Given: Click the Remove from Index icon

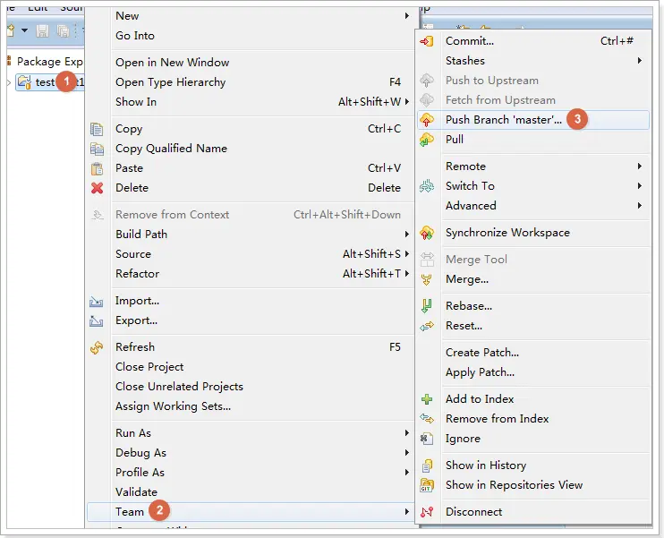Looking at the screenshot, I should pyautogui.click(x=427, y=419).
